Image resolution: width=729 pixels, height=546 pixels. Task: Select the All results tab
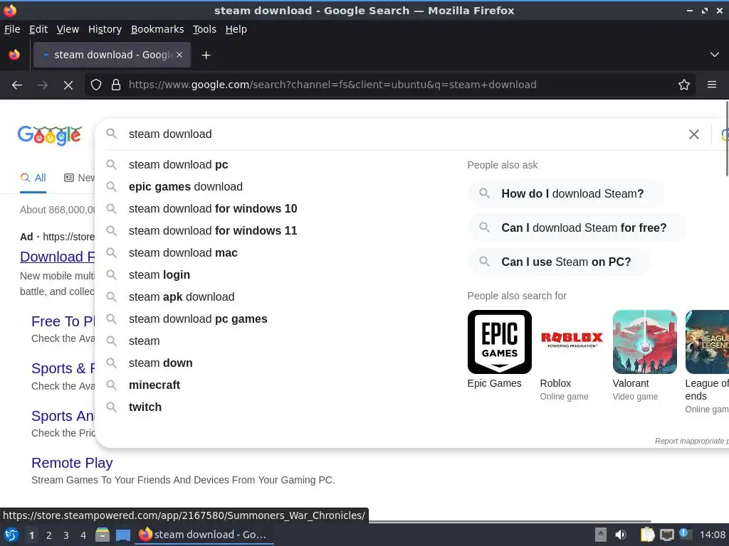33,178
